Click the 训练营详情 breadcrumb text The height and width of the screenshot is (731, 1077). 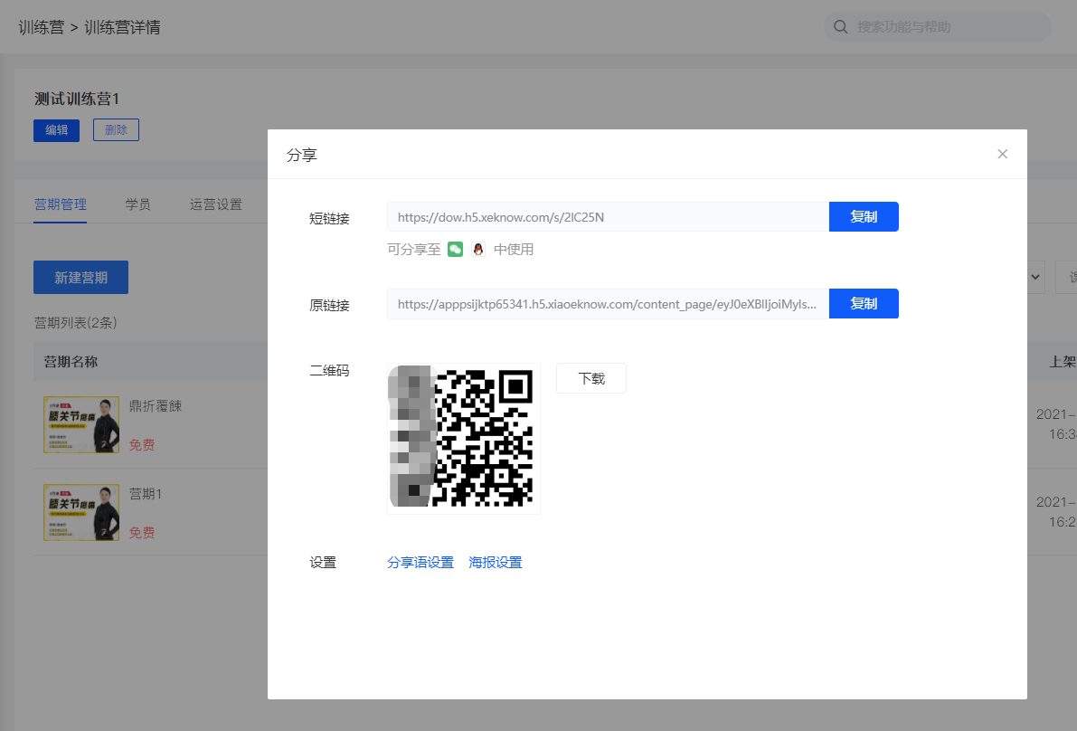[x=122, y=27]
